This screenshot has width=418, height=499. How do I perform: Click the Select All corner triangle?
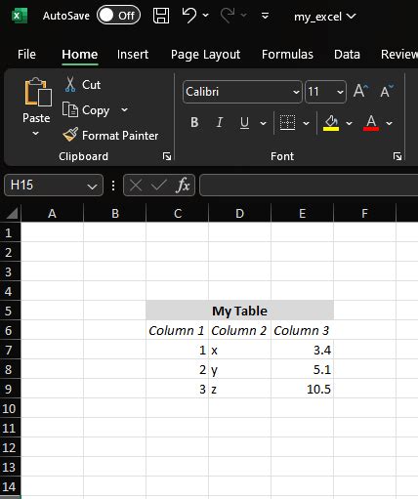coord(11,213)
